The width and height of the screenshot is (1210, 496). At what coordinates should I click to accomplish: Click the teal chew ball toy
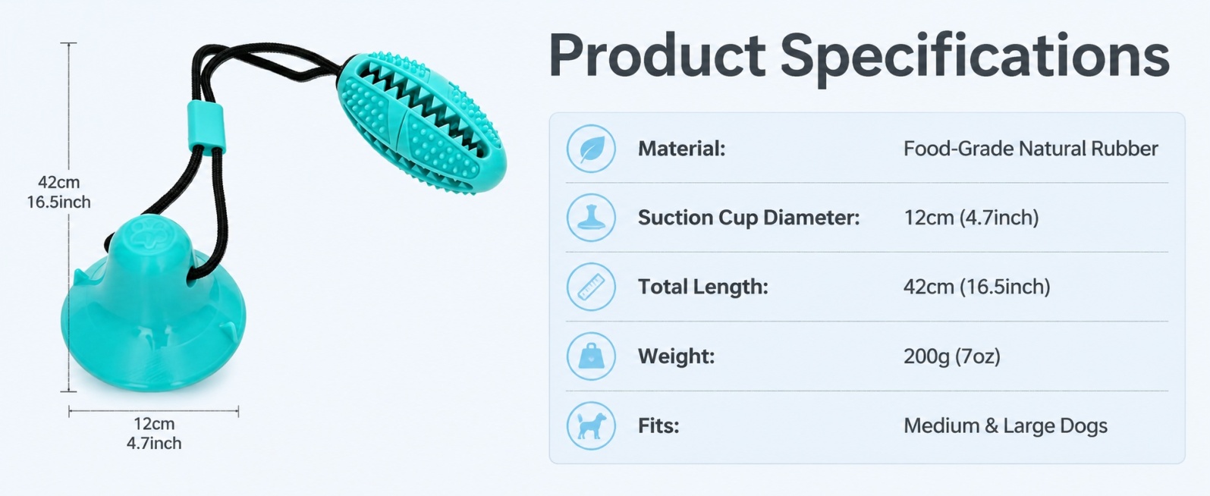pyautogui.click(x=422, y=122)
